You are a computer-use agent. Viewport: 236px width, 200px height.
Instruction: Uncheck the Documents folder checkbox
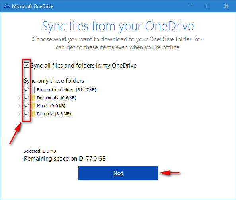click(x=27, y=97)
